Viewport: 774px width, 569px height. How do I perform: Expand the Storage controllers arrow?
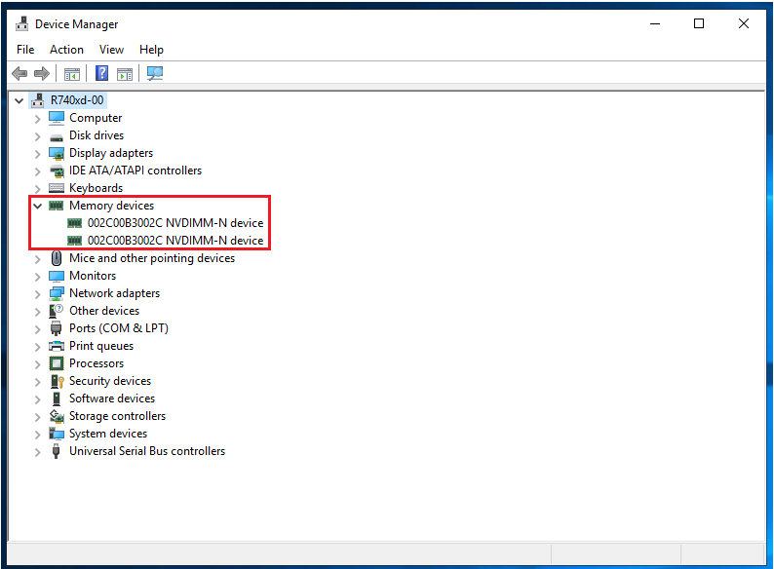pos(37,417)
